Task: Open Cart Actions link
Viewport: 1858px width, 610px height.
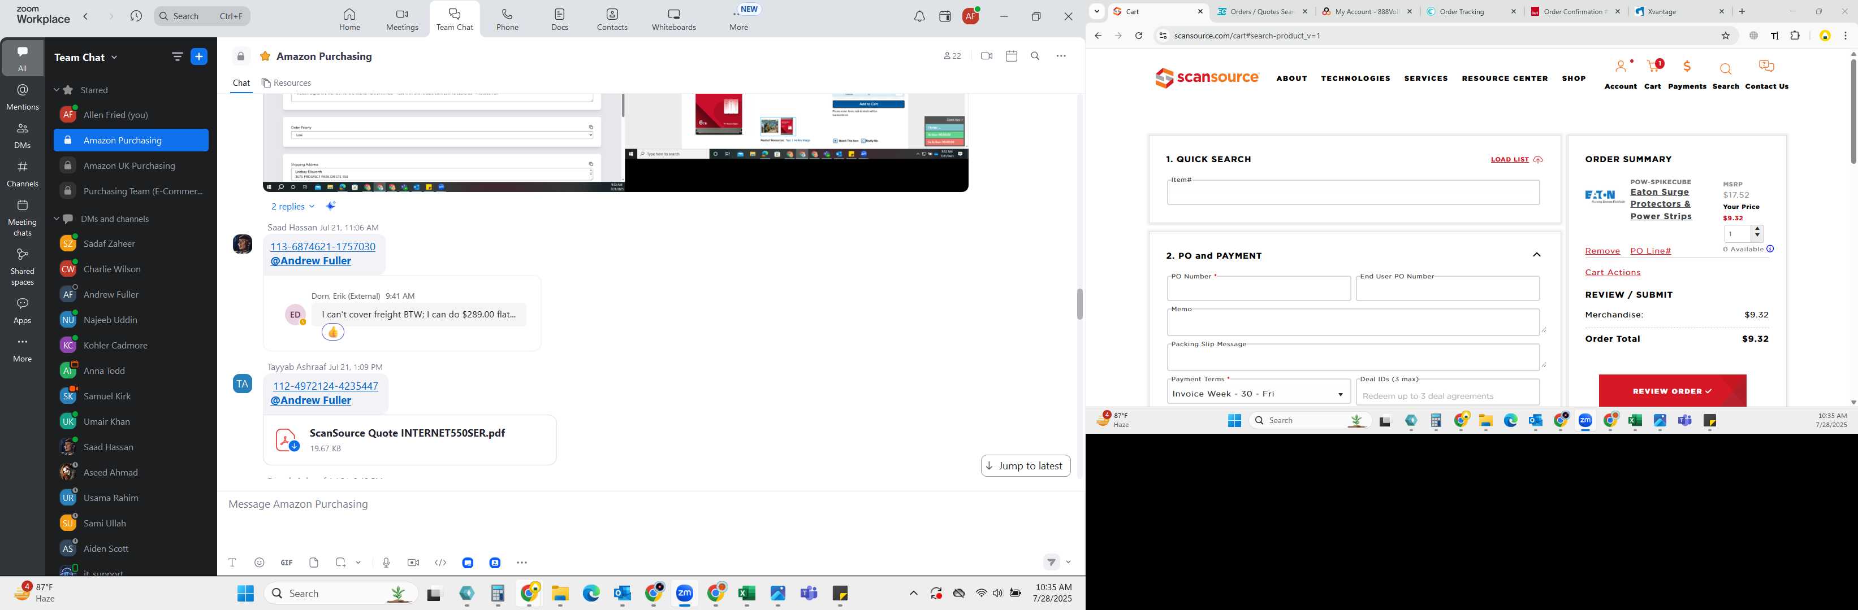Action: tap(1612, 272)
